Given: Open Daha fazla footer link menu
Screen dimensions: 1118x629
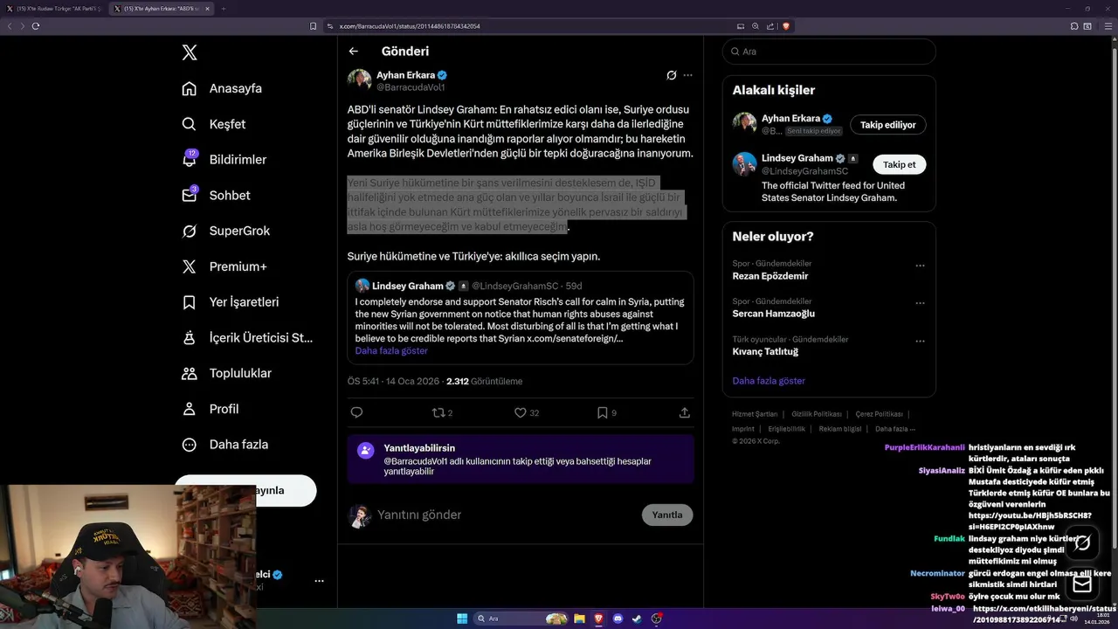Looking at the screenshot, I should [895, 429].
